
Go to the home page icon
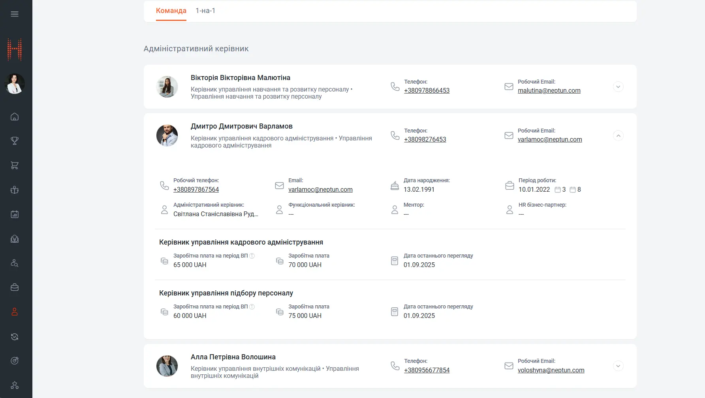tap(15, 117)
